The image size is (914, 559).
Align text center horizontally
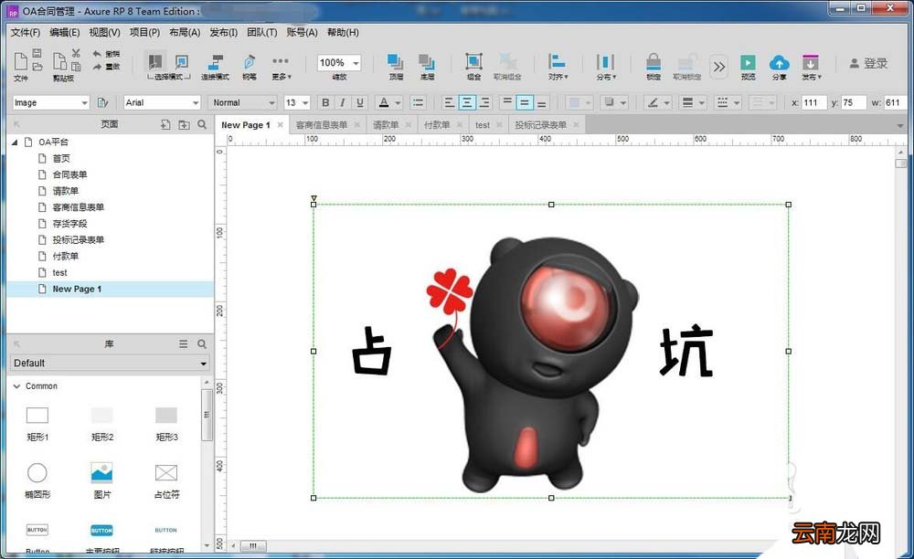click(467, 102)
